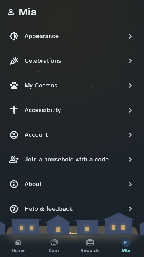Open Help & feedback

[x=71, y=209]
